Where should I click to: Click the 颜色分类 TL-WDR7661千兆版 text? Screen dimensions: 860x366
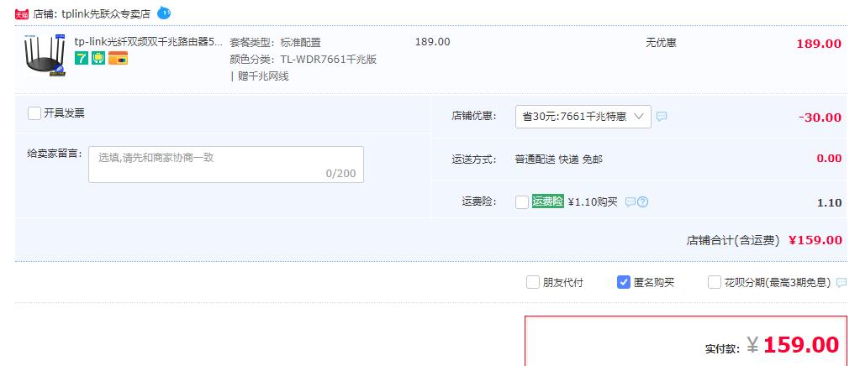coord(303,60)
